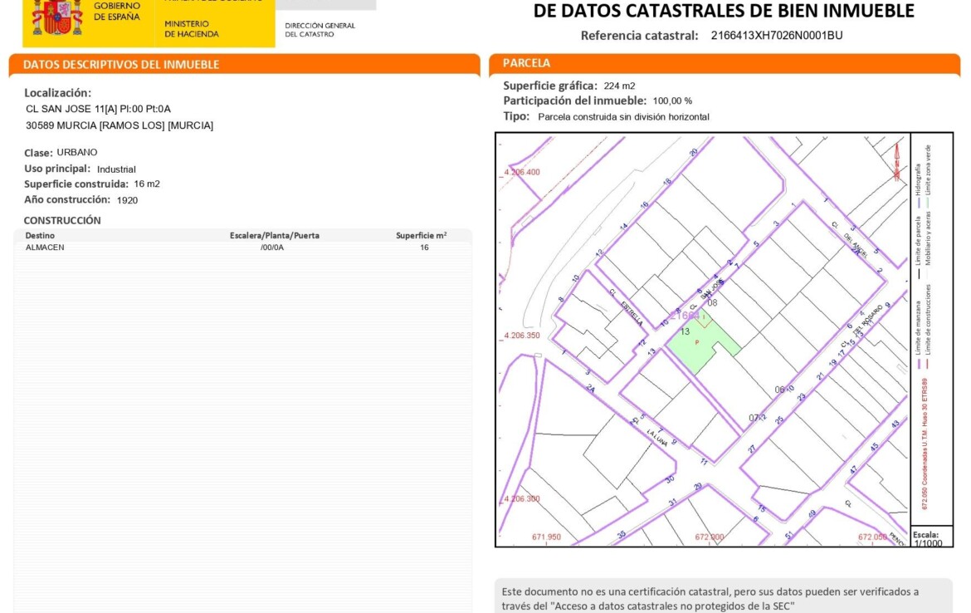The height and width of the screenshot is (613, 971).
Task: Click the cadastral reference number 2166413XH7026N0001BU
Action: 776,36
